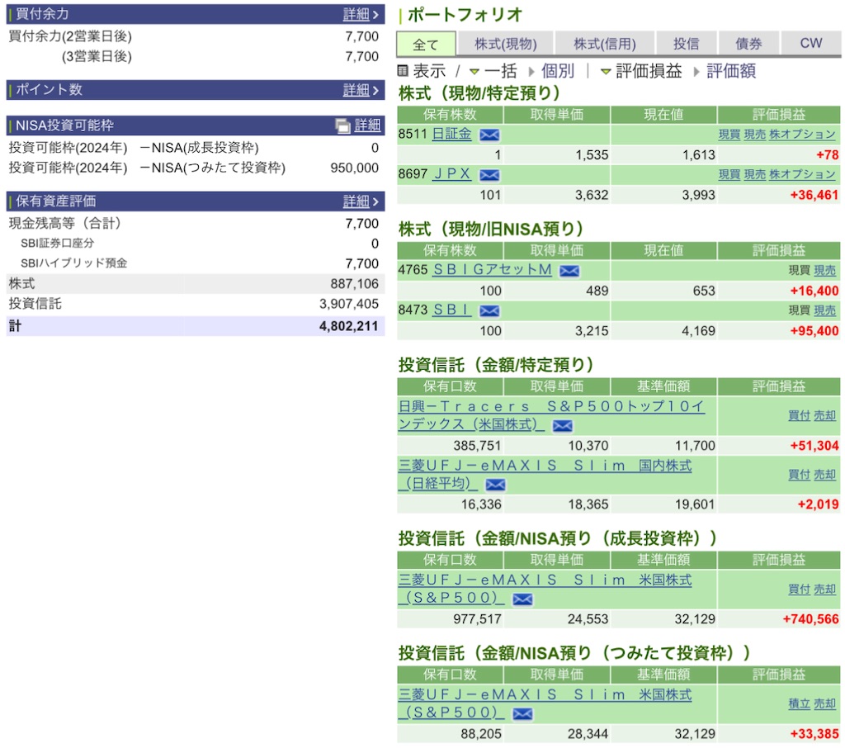Switch to 株式(信用) tab

click(x=605, y=44)
